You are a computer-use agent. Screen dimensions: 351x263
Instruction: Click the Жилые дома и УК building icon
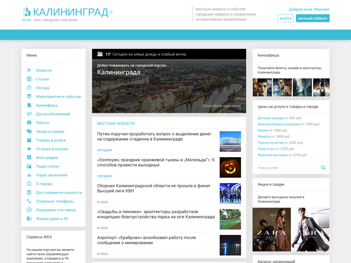[x=29, y=218]
